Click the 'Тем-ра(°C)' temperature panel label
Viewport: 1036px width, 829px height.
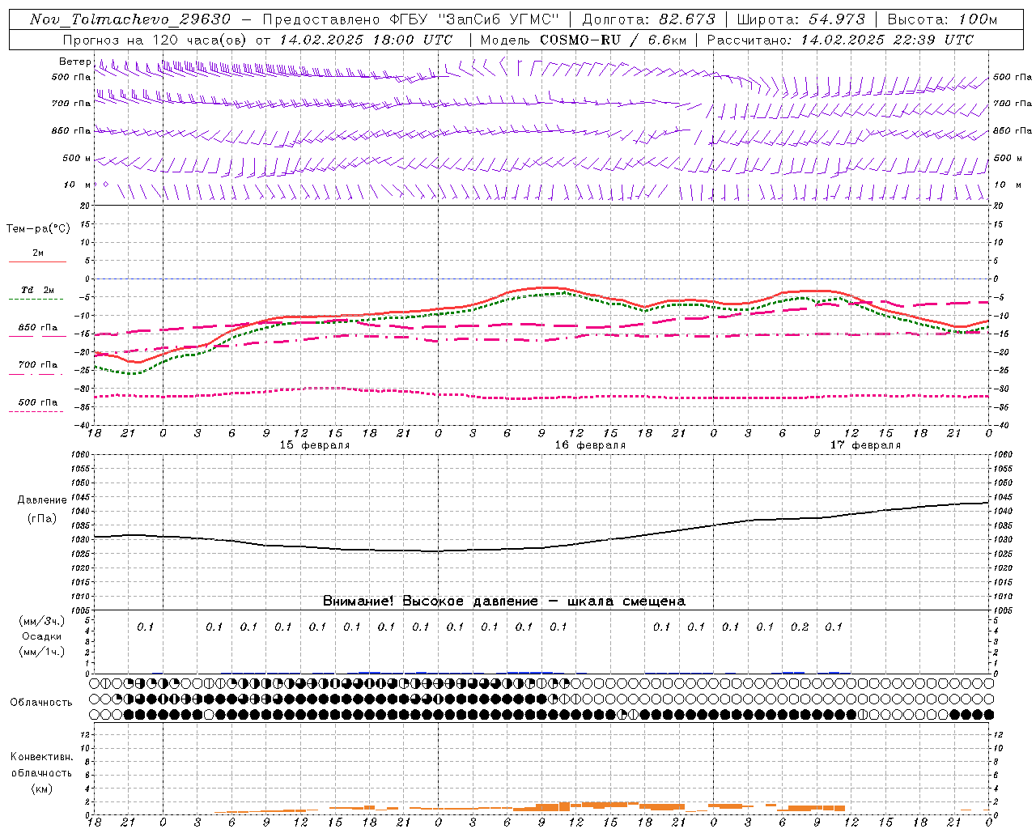(x=38, y=229)
